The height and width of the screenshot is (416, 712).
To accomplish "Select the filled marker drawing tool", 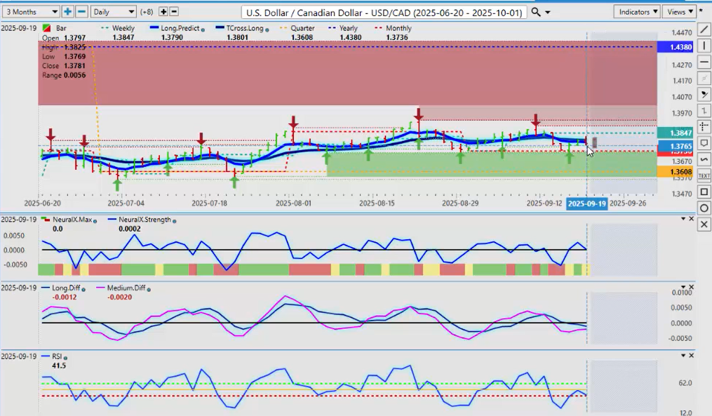I will [704, 95].
